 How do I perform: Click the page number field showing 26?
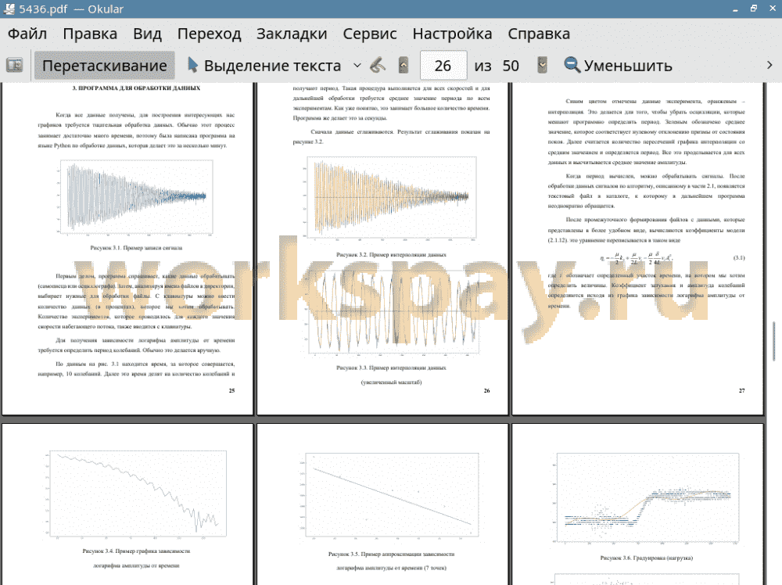[x=443, y=66]
